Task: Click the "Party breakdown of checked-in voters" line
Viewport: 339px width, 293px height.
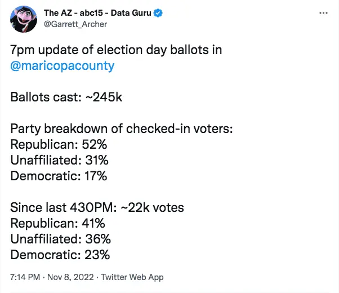Action: coord(122,128)
